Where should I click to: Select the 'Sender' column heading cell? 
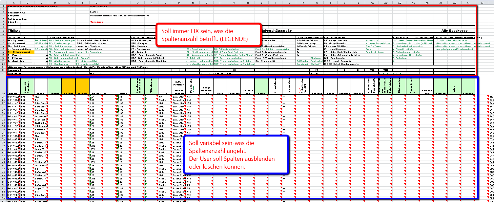pos(358,86)
